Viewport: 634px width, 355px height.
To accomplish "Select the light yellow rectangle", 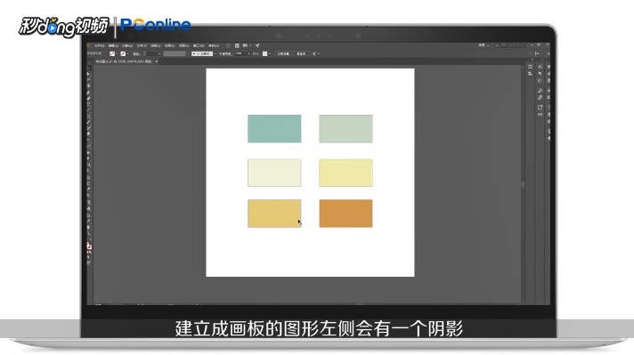I will click(x=345, y=173).
